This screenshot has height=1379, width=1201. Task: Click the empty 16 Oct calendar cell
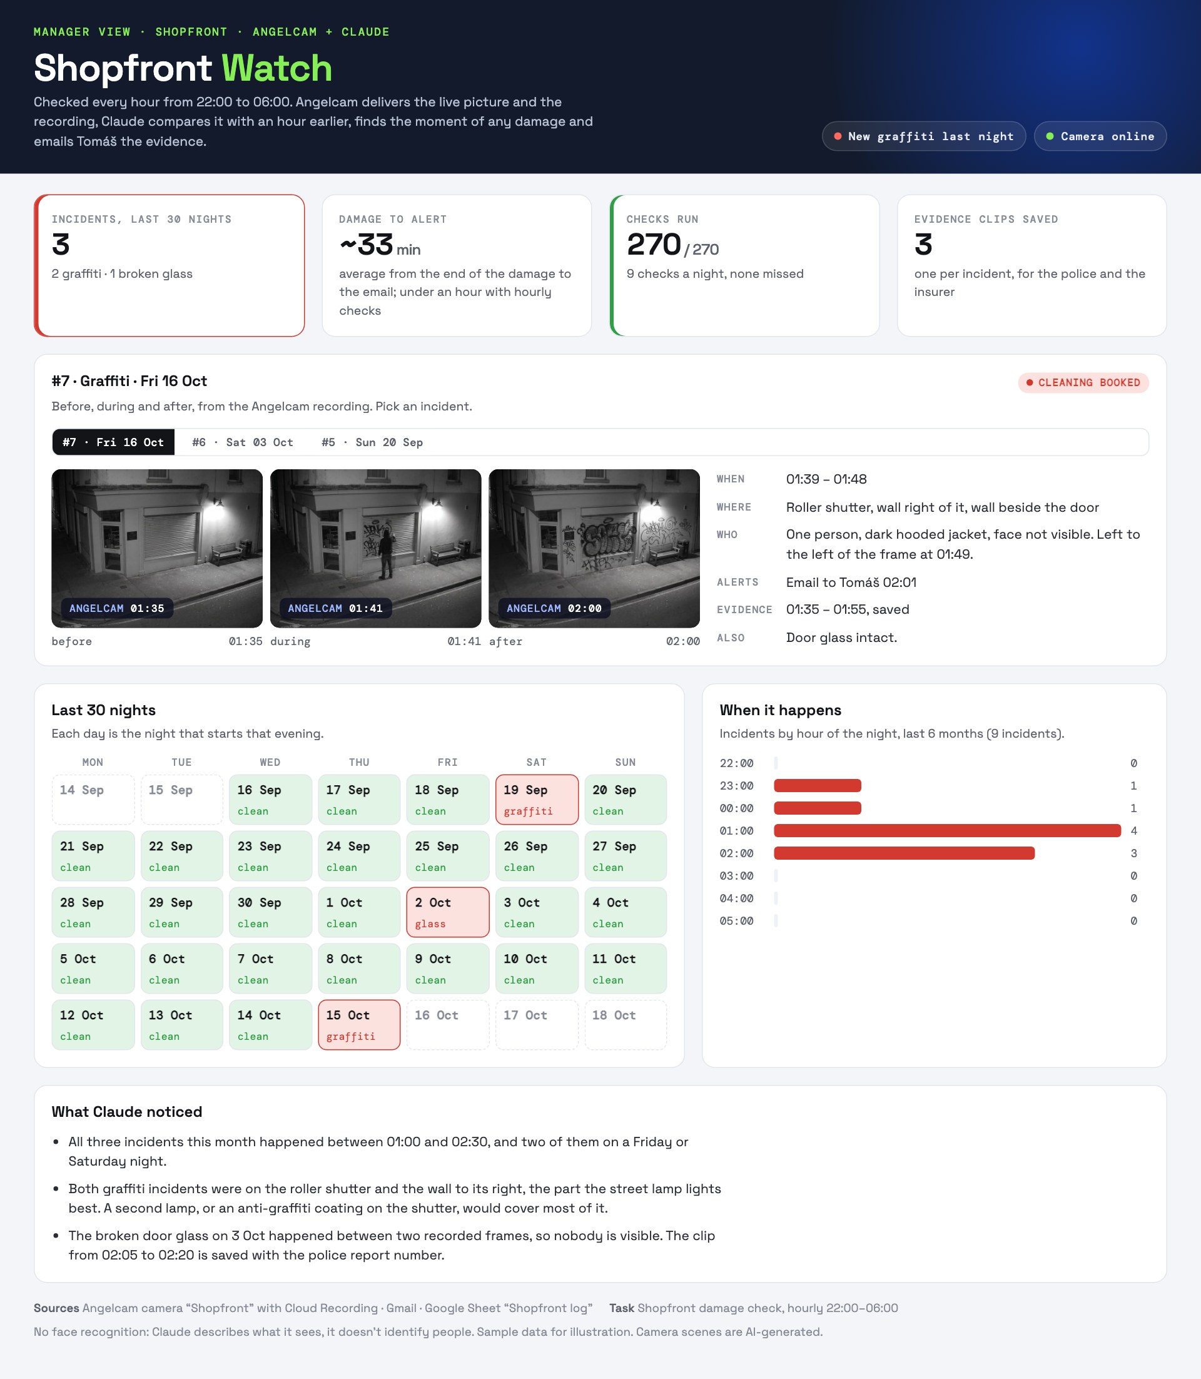[x=448, y=1025]
